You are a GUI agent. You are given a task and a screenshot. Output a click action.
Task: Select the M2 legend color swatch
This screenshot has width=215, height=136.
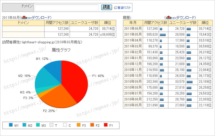click(24, 125)
